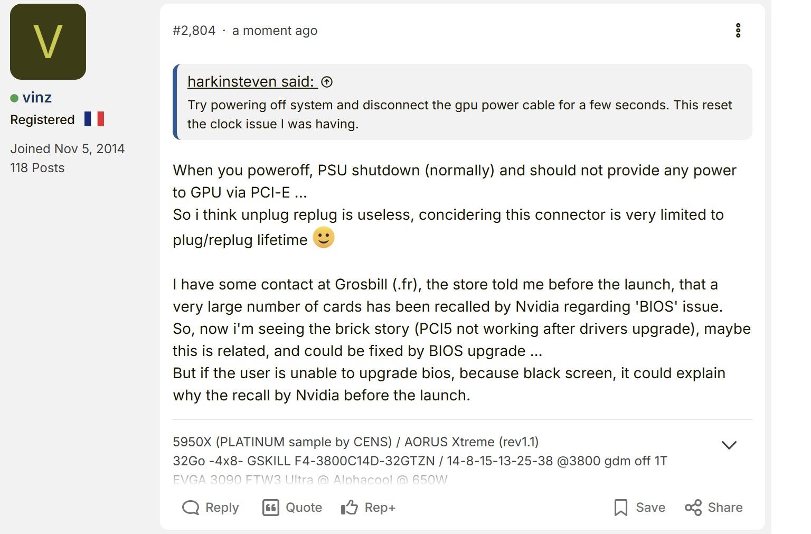
Task: Click the smiley emoji in the post
Action: pyautogui.click(x=324, y=238)
